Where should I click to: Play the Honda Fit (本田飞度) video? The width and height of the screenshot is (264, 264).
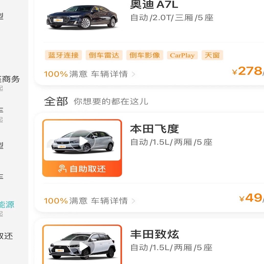pos(82,141)
